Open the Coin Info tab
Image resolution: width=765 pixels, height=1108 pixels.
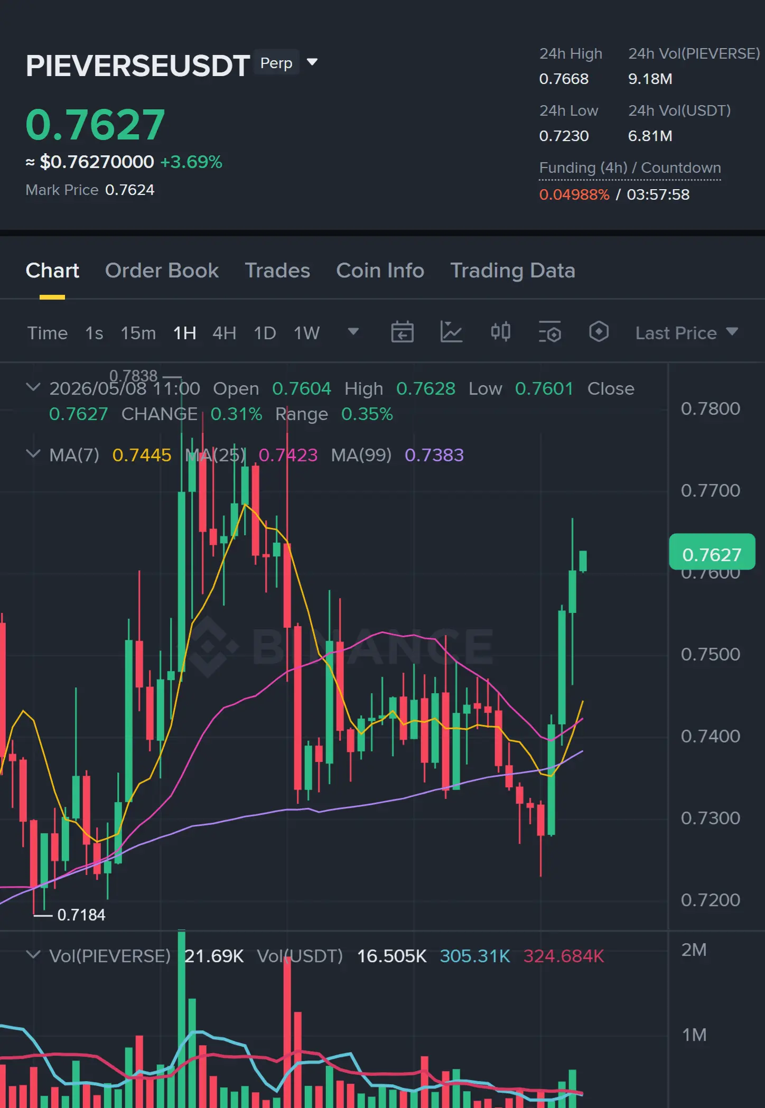(x=380, y=271)
